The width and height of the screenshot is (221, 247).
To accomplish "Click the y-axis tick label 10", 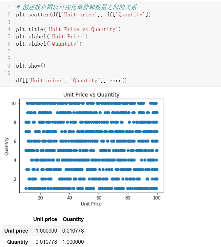I will coord(13,103).
